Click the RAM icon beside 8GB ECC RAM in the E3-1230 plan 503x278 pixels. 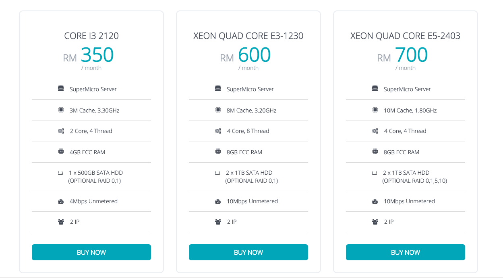218,152
